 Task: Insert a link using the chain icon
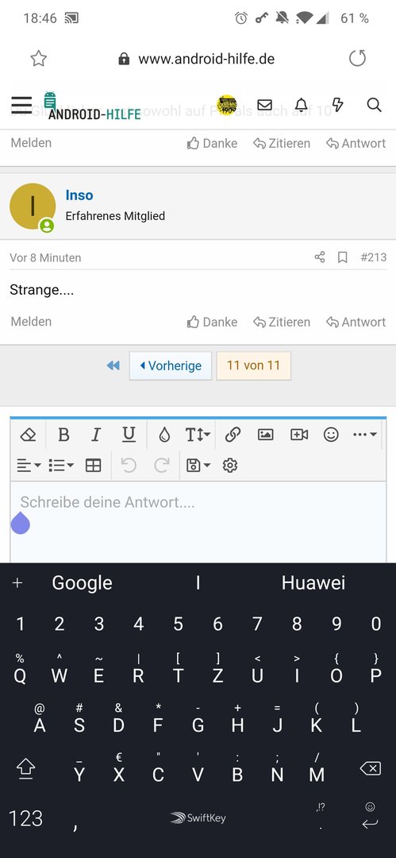click(x=233, y=435)
